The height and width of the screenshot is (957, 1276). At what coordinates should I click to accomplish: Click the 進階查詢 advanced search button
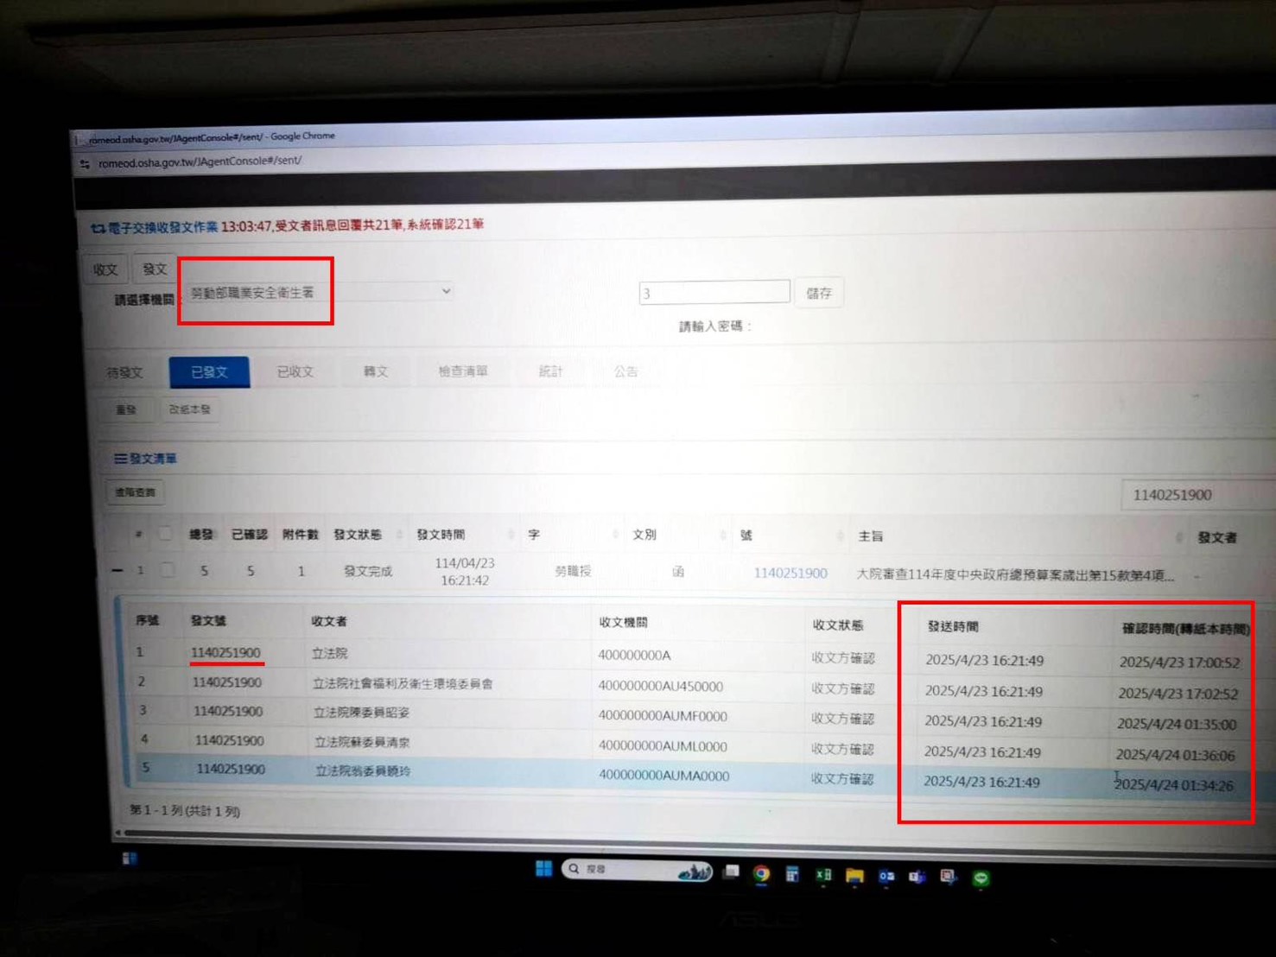136,492
